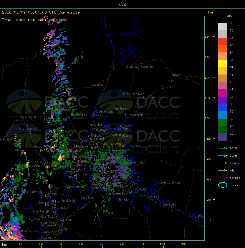
Task: Click the Uspallata location label
Action: pyautogui.click(x=28, y=117)
